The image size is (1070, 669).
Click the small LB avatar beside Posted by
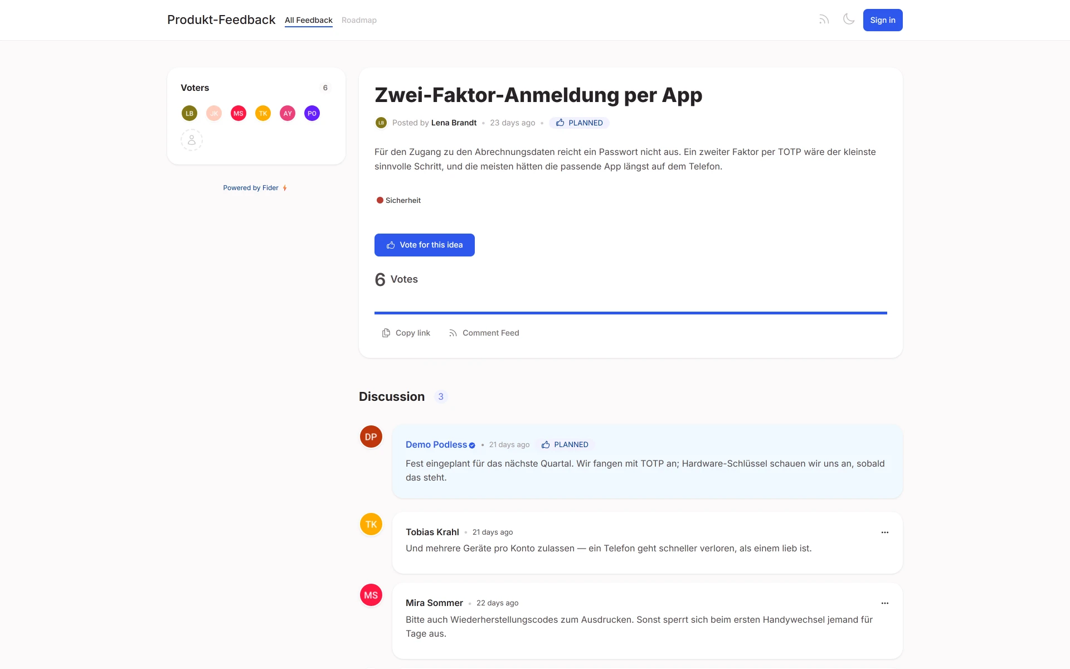[x=381, y=123]
